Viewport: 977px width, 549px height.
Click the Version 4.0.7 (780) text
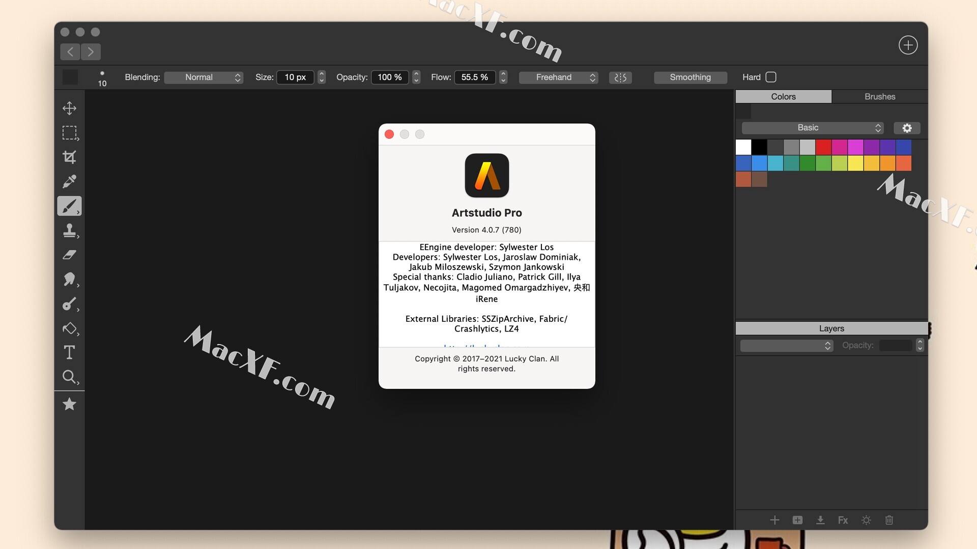point(486,230)
